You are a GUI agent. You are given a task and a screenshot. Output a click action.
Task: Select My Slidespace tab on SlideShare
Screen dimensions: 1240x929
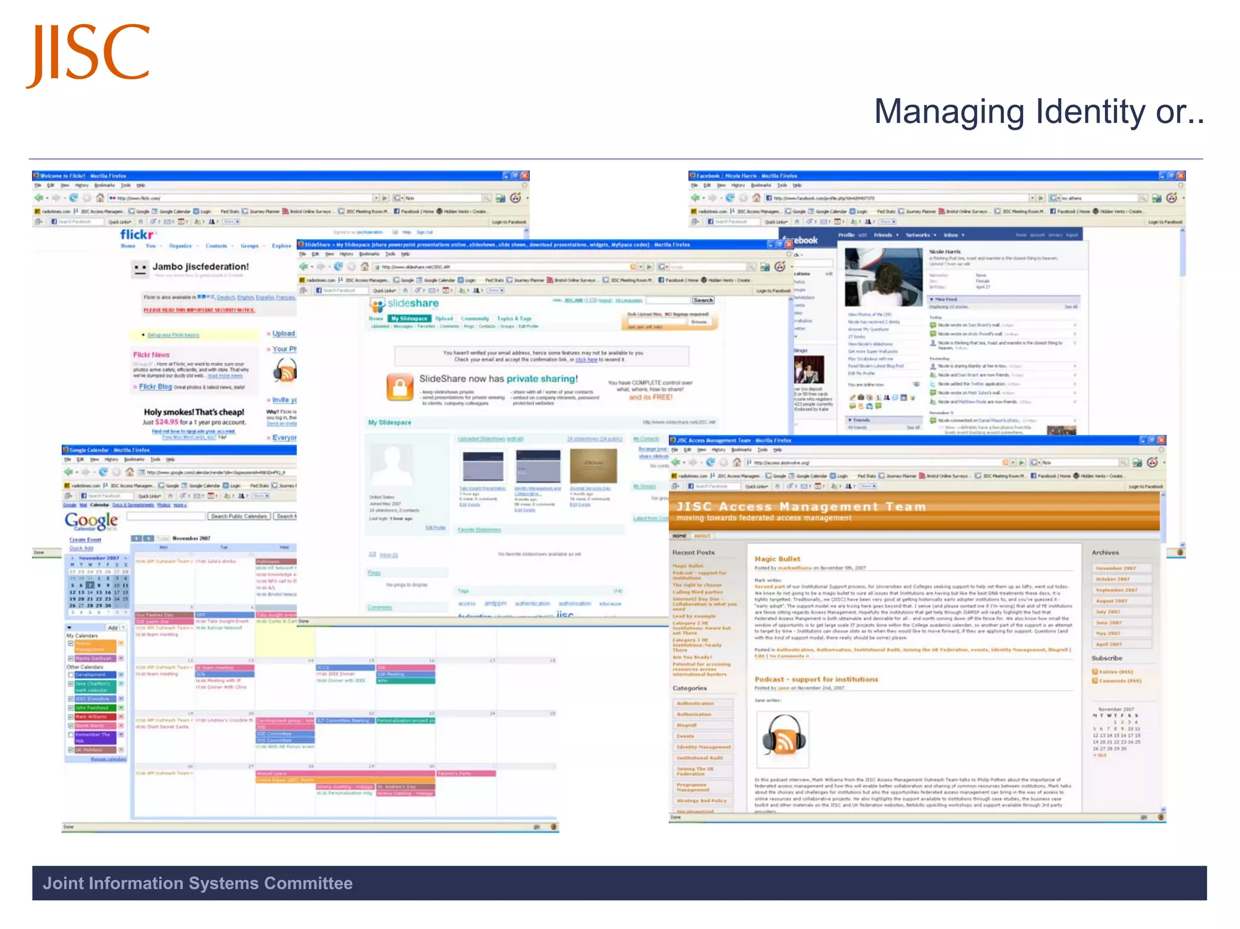(409, 319)
